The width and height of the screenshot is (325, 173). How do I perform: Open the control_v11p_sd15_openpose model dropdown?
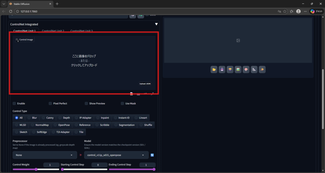116,155
